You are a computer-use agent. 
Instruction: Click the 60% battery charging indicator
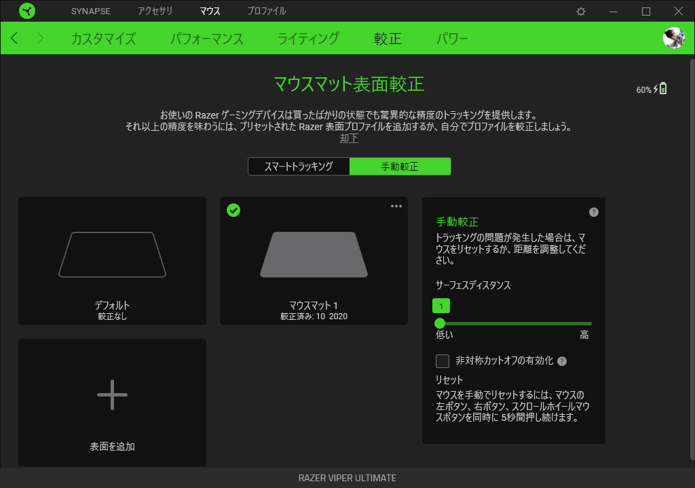click(652, 89)
